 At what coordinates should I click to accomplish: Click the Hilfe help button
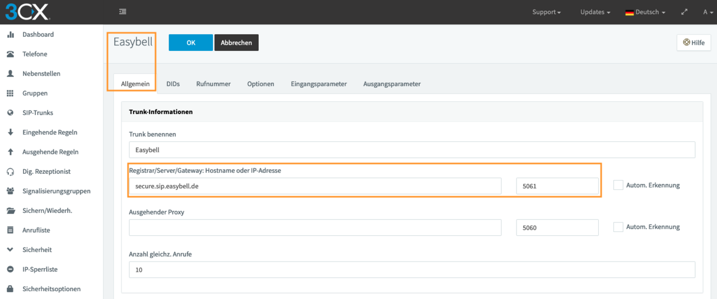point(694,43)
